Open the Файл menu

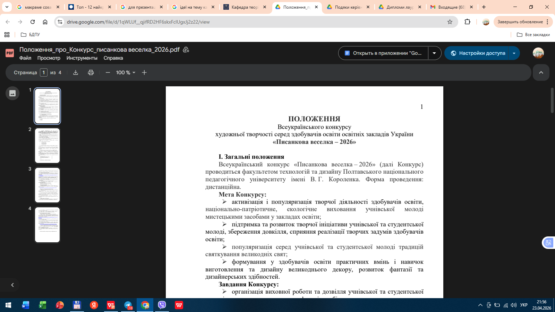click(x=25, y=58)
